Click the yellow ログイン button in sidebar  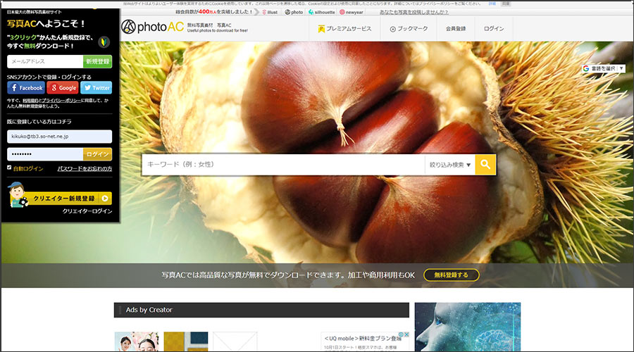[97, 154]
